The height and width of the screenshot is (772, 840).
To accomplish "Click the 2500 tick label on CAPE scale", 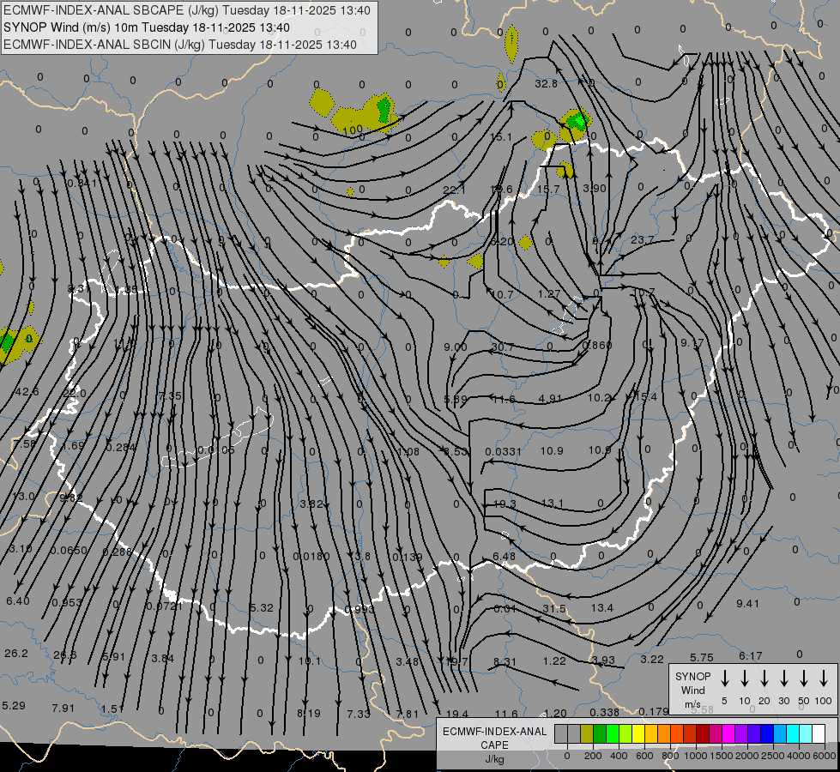I will (x=773, y=756).
